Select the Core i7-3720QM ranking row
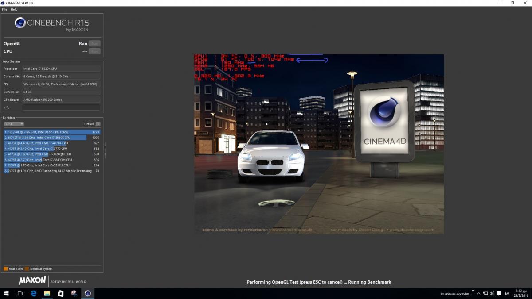Image resolution: width=532 pixels, height=299 pixels. pyautogui.click(x=52, y=154)
